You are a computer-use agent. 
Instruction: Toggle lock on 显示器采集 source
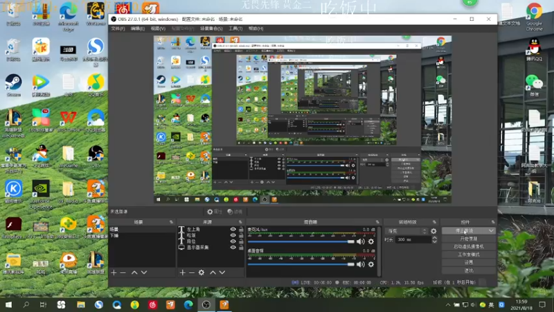pyautogui.click(x=241, y=248)
